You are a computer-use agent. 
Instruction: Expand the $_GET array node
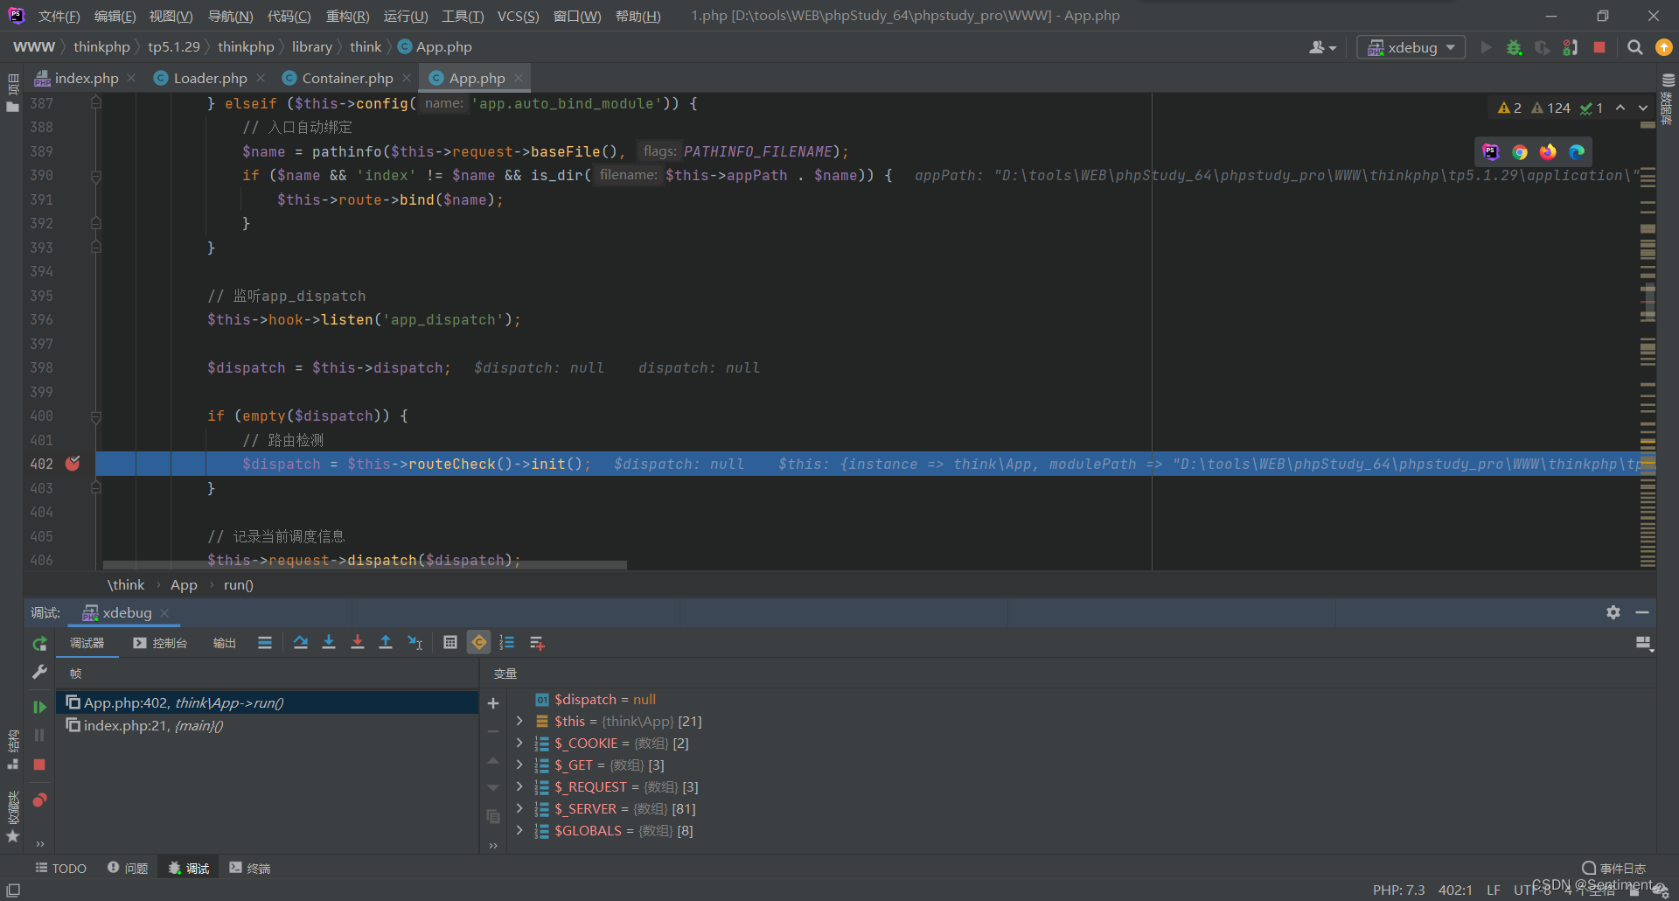pos(519,765)
